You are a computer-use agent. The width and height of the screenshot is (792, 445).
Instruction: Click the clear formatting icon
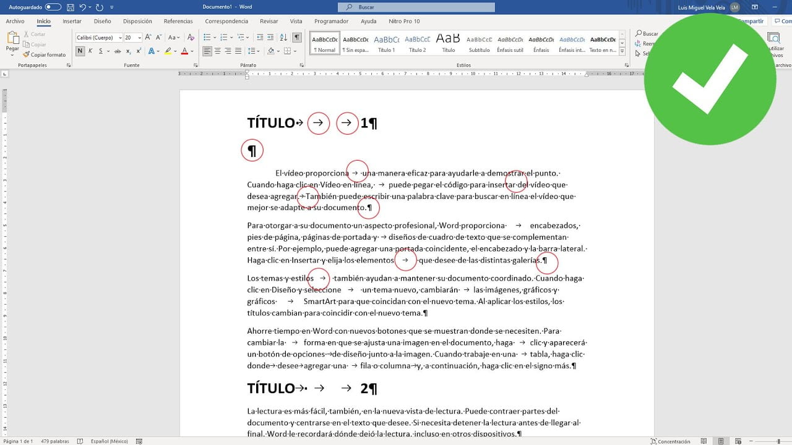pos(189,38)
